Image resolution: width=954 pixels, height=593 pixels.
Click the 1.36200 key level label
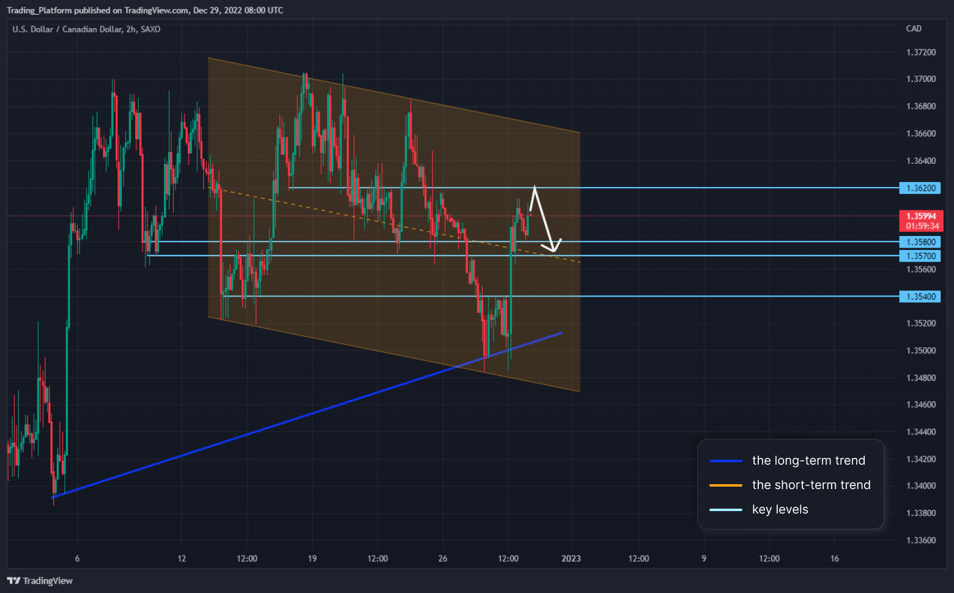[x=920, y=188]
